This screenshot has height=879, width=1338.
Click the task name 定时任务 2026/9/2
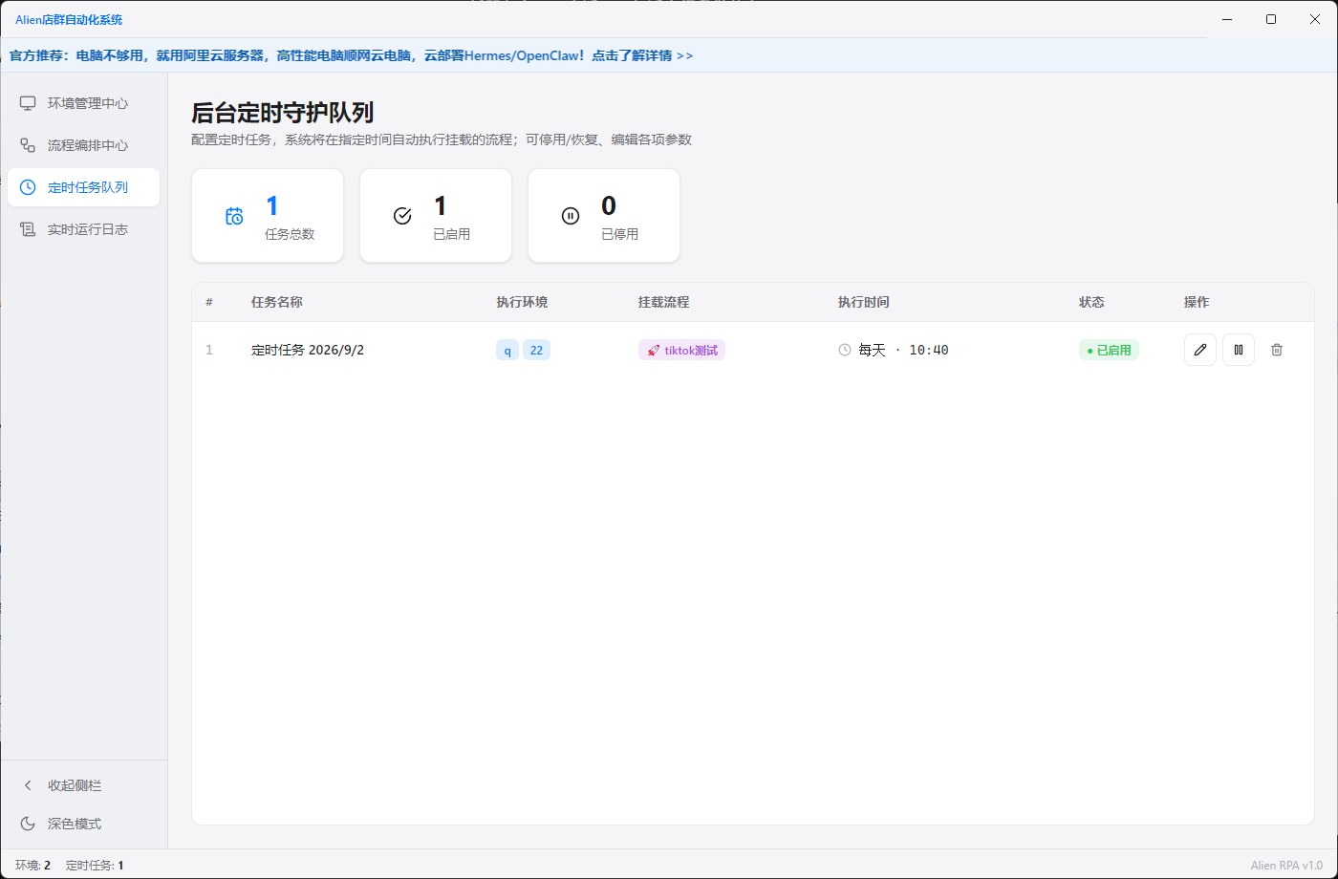(308, 350)
